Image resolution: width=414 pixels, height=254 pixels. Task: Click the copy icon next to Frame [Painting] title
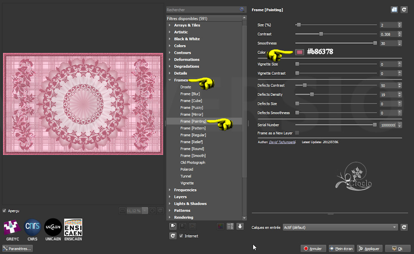pyautogui.click(x=394, y=10)
